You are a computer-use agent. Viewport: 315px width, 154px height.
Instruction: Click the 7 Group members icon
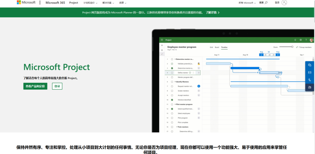coord(297,47)
